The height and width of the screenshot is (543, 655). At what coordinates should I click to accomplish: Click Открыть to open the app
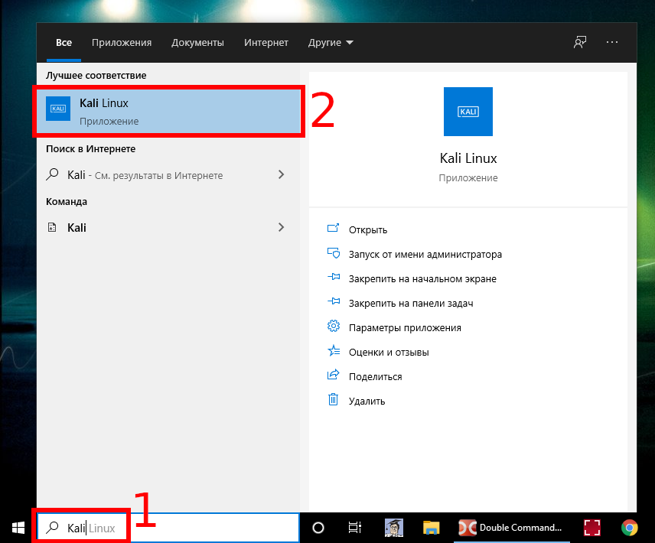pos(367,229)
